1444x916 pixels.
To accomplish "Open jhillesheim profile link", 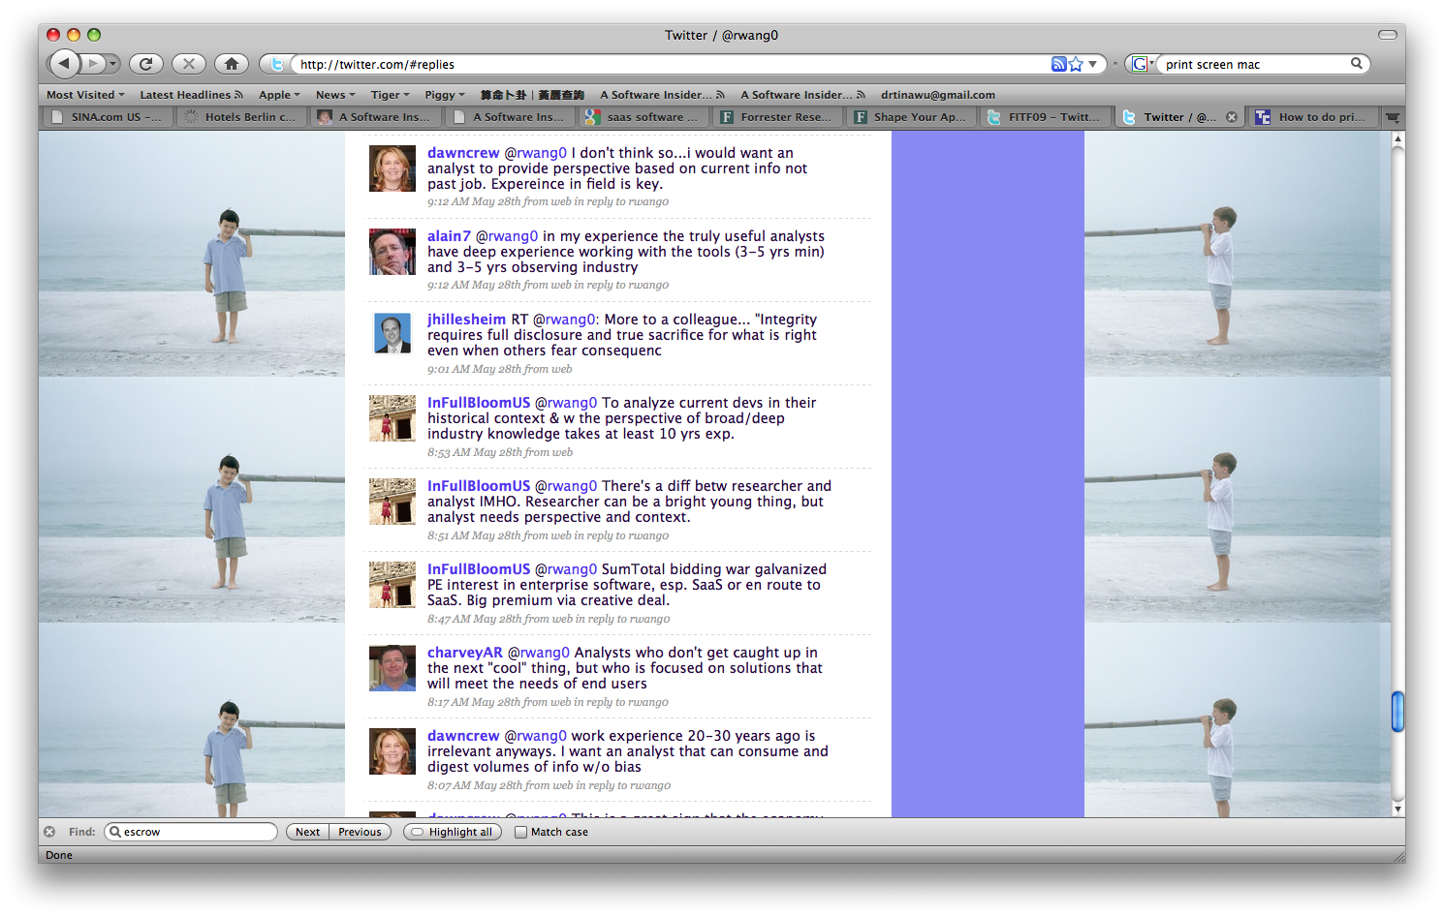I will click(466, 320).
